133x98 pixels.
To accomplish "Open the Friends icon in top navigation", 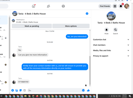I will pos(48,6).
